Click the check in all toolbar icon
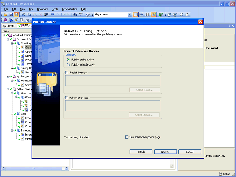 175,15
